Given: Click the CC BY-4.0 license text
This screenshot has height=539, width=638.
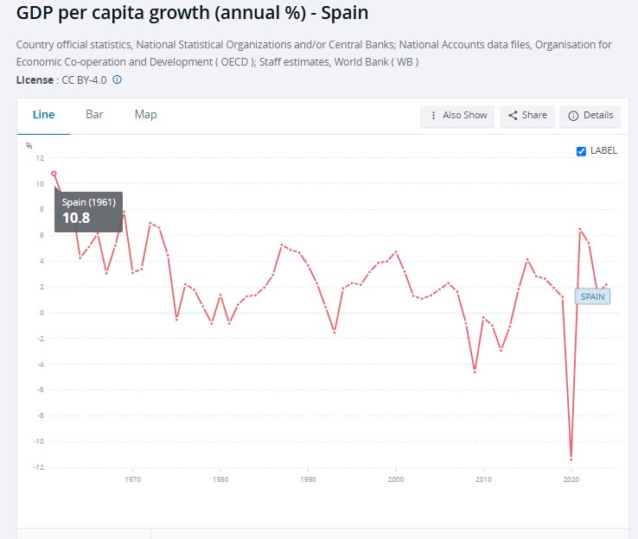Looking at the screenshot, I should coord(85,80).
